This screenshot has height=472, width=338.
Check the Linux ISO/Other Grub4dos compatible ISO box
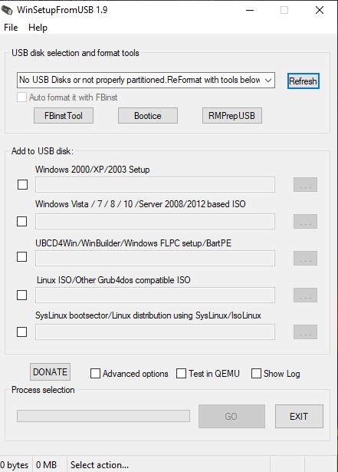pyautogui.click(x=21, y=295)
